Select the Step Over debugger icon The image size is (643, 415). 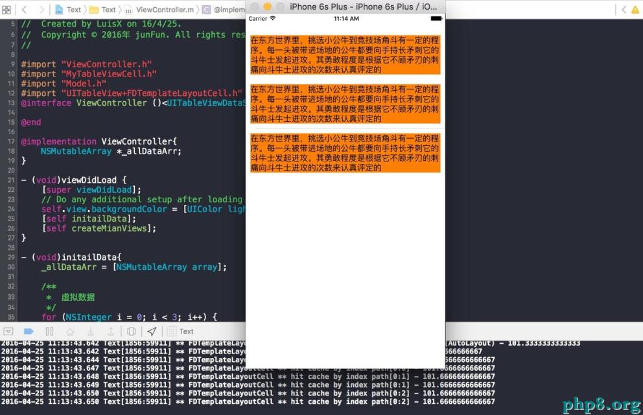coord(70,331)
